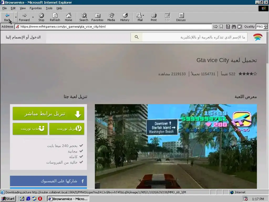Stop loading the page

click(x=41, y=17)
